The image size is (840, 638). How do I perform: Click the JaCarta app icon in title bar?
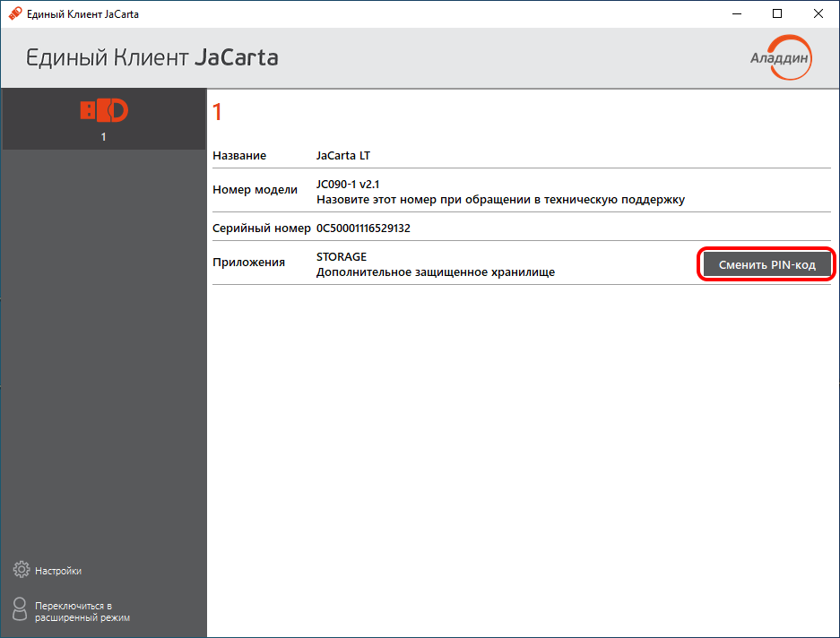[x=14, y=14]
